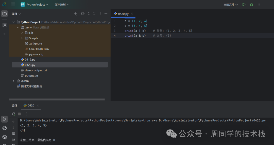This screenshot has width=274, height=145.
Task: Click the print(a | b) code line
Action: click(x=135, y=31)
